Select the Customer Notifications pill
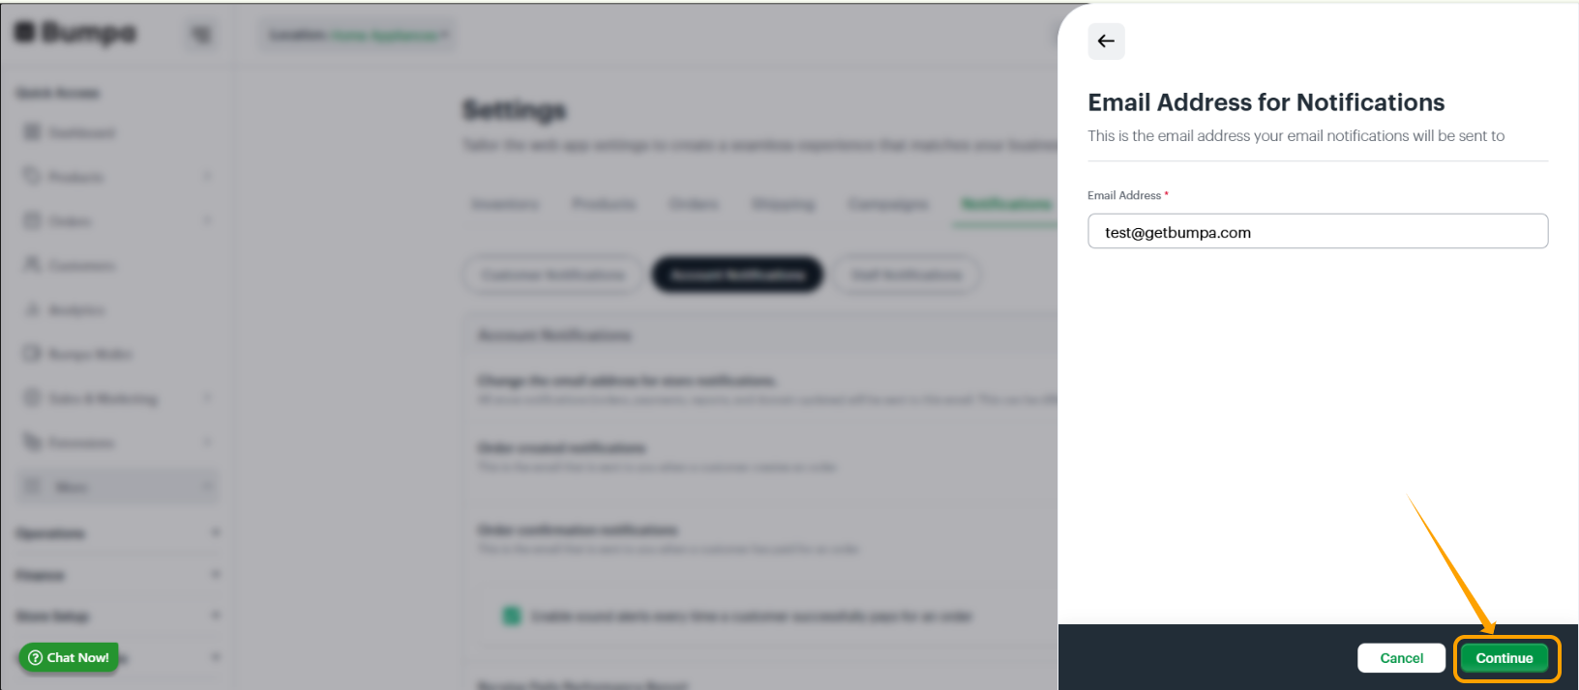The width and height of the screenshot is (1579, 690). pyautogui.click(x=550, y=274)
